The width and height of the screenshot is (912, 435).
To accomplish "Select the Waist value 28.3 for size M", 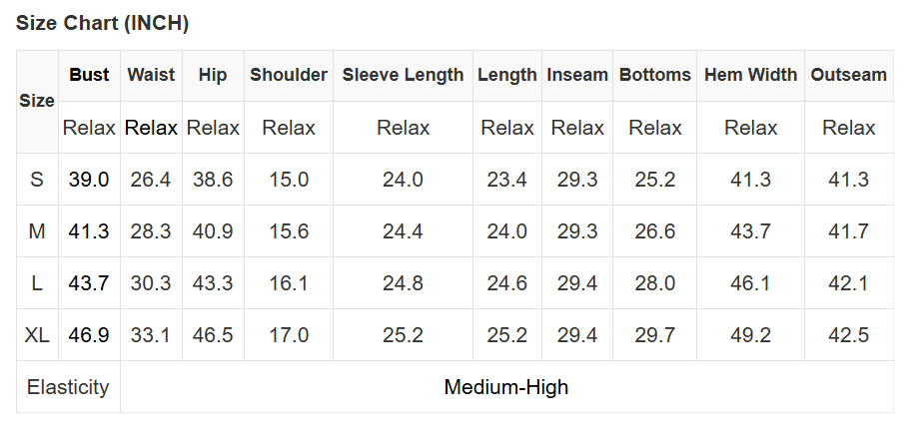I will (151, 231).
